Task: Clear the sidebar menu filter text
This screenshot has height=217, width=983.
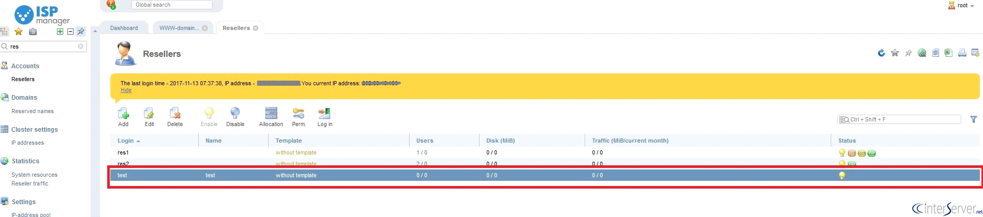Action: 80,47
